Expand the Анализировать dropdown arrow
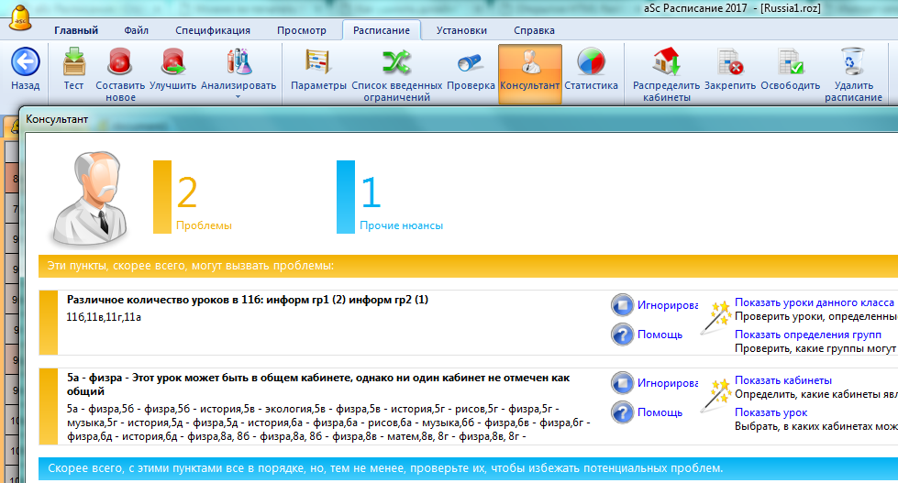898x483 pixels. (238, 96)
